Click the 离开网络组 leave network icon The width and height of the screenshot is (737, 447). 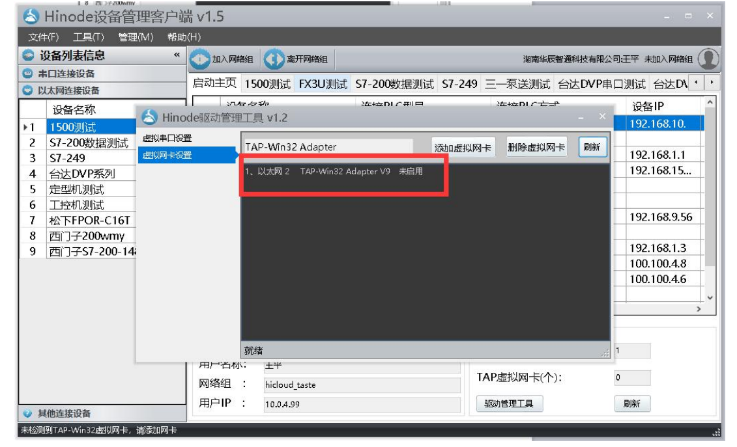[x=274, y=60]
